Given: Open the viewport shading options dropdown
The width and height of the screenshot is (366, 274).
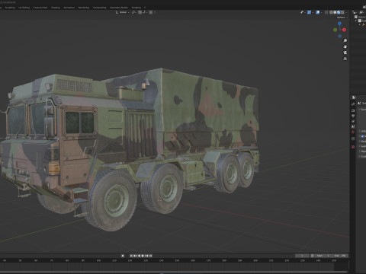Looking at the screenshot, I should click(x=346, y=12).
